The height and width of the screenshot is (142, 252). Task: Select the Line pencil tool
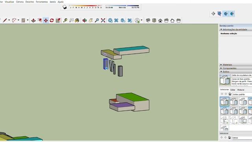tap(5, 20)
